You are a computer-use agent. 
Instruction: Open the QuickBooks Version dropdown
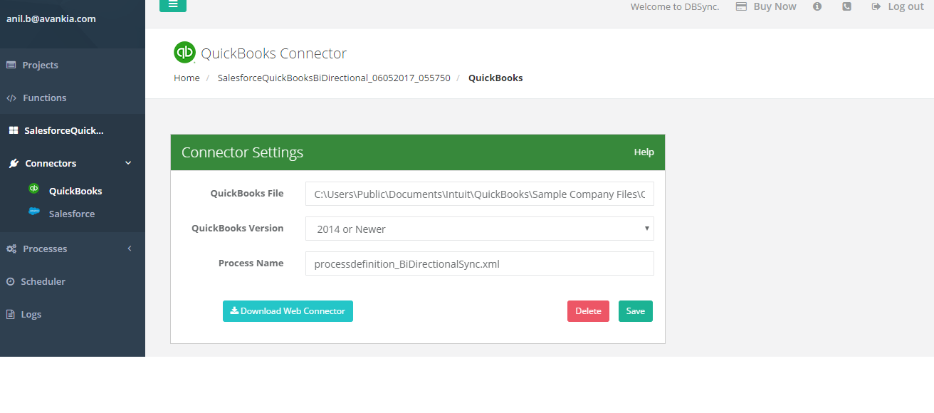pyautogui.click(x=479, y=229)
